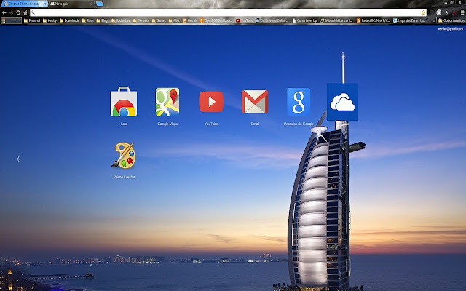The height and width of the screenshot is (291, 466).
Task: Open the Downloads bookmarks folder
Action: (69, 20)
